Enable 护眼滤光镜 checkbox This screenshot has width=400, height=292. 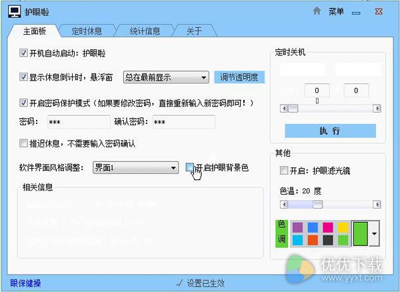284,171
